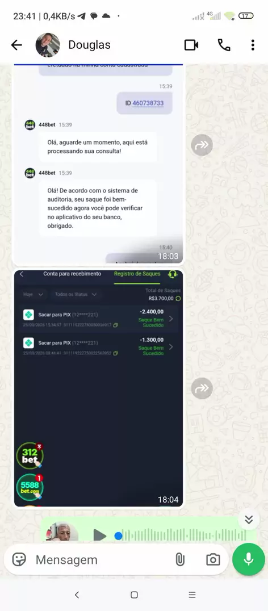
Task: Open the attachment paperclip menu
Action: point(179,559)
